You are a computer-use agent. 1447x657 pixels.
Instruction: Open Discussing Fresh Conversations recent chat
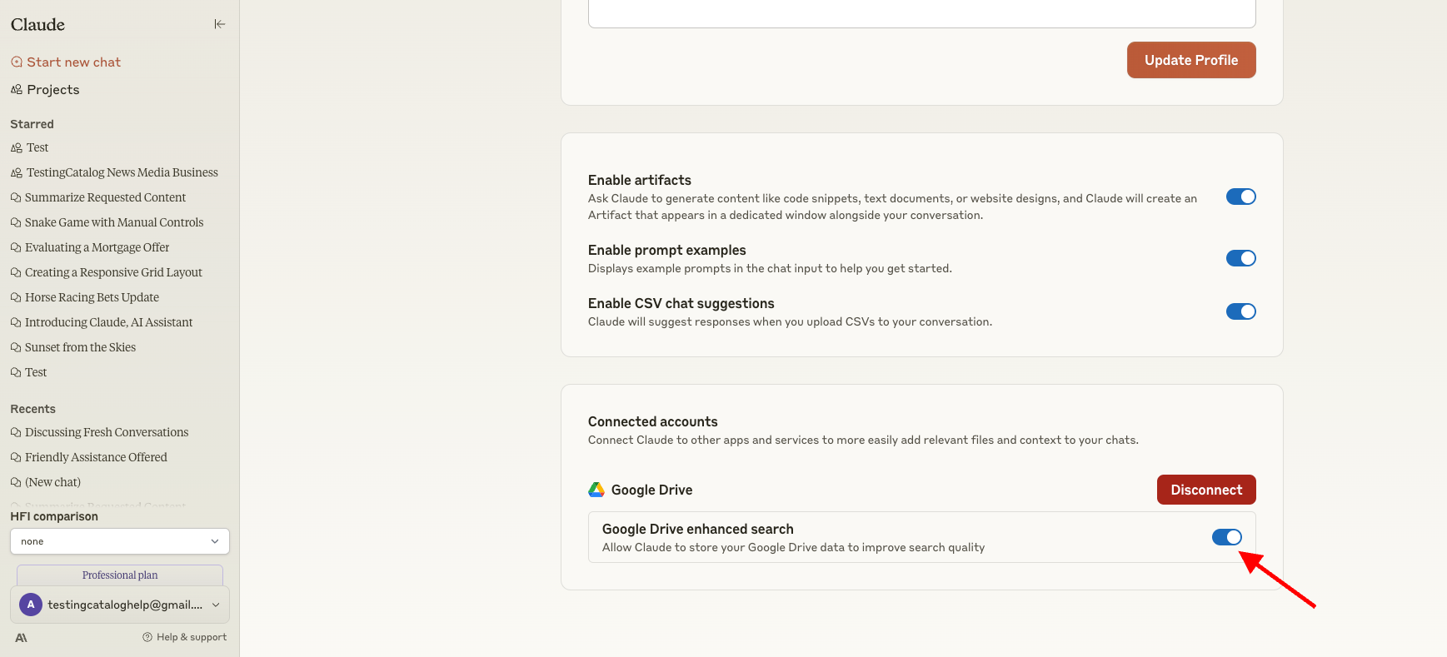[107, 432]
